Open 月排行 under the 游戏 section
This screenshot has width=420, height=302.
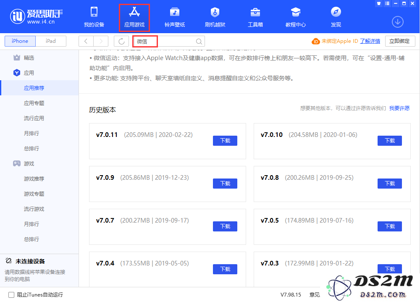click(x=31, y=224)
